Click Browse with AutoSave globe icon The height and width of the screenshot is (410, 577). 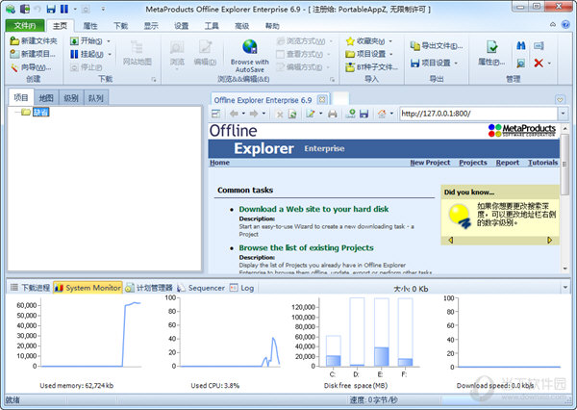[x=250, y=47]
